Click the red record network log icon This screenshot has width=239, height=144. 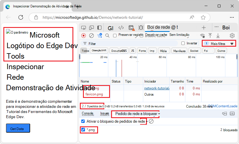pos(84,36)
